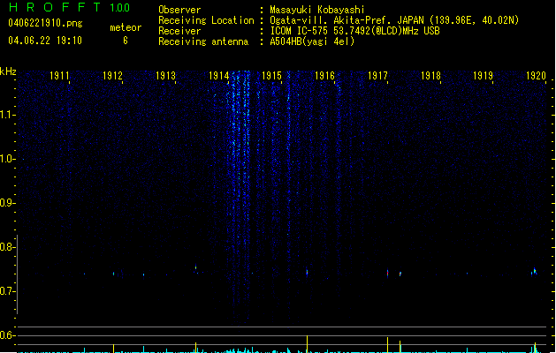
Task: Click the 1919 time axis marker
Action: (483, 76)
